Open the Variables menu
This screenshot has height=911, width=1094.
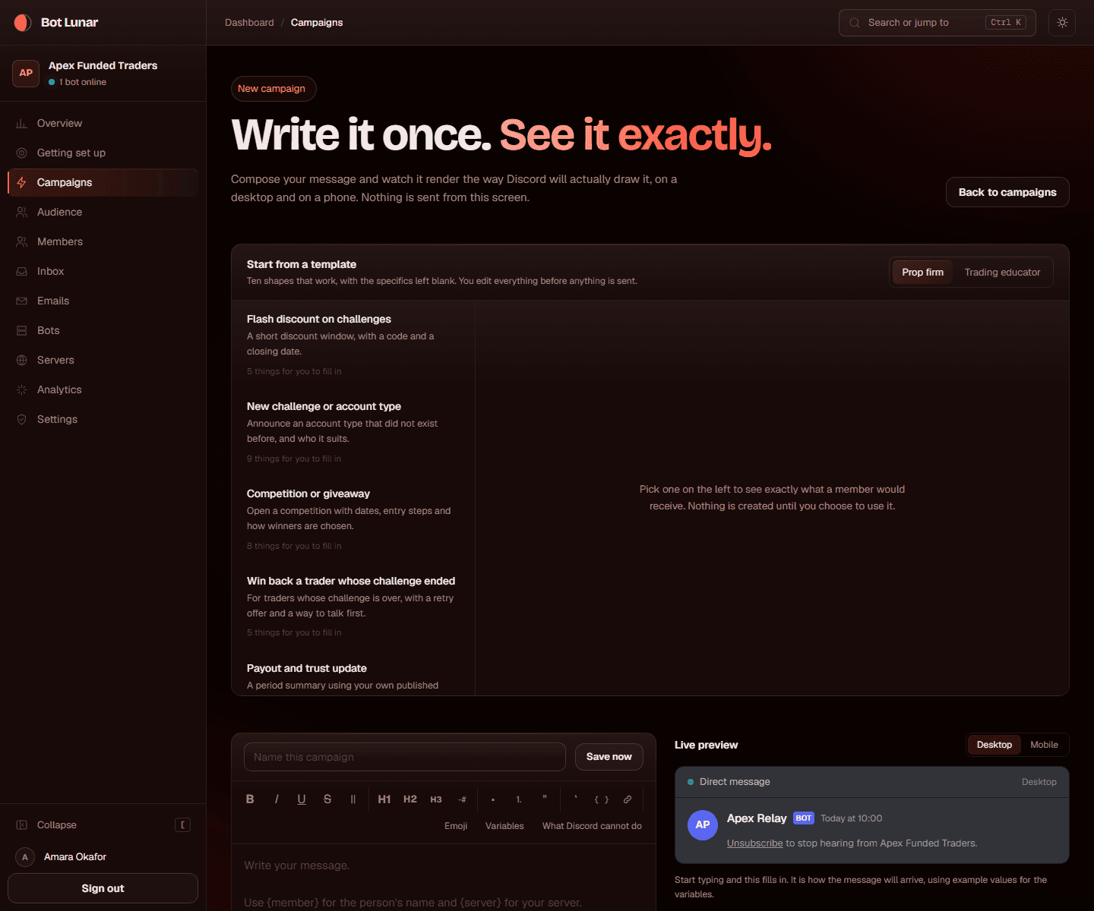[504, 826]
